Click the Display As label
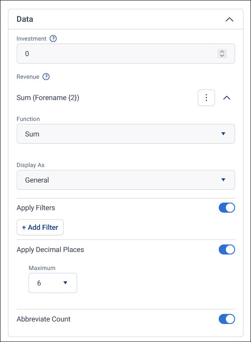Image resolution: width=251 pixels, height=342 pixels. coord(31,165)
